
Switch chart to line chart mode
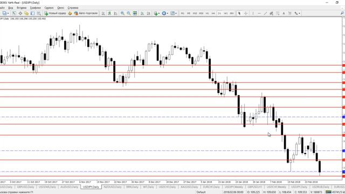(115, 13)
